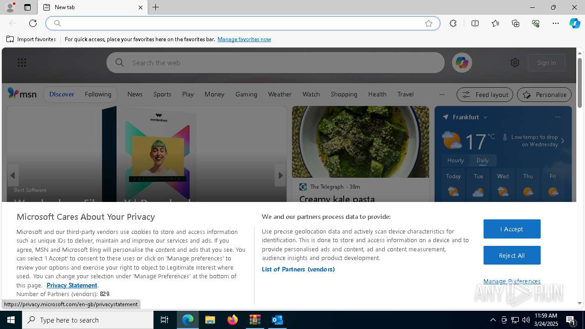Open Creamy kale pasta article image
This screenshot has width=585, height=329.
click(361, 142)
